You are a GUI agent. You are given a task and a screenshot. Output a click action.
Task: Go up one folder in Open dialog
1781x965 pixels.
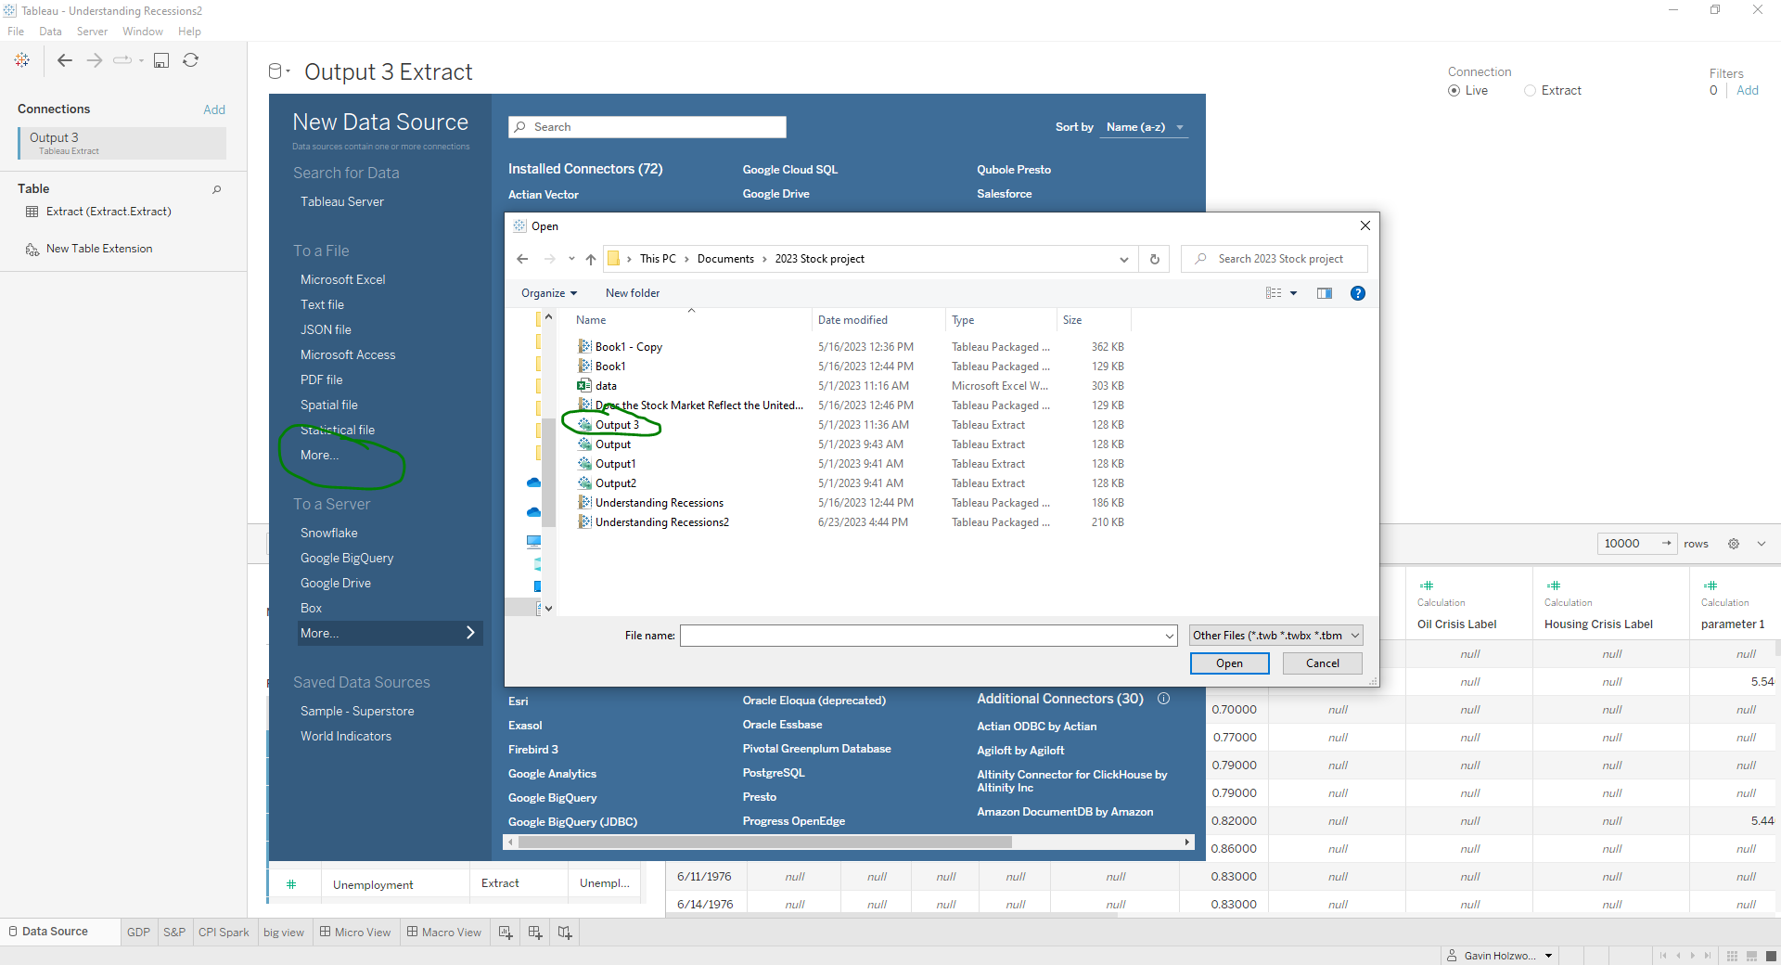pyautogui.click(x=591, y=259)
